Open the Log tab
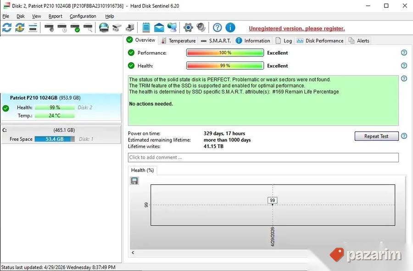The height and width of the screenshot is (271, 413). coord(284,41)
